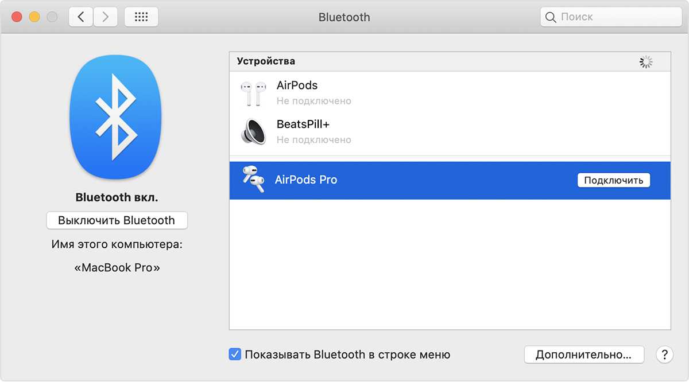
Task: Click the magnifying glass in search box
Action: pyautogui.click(x=551, y=17)
